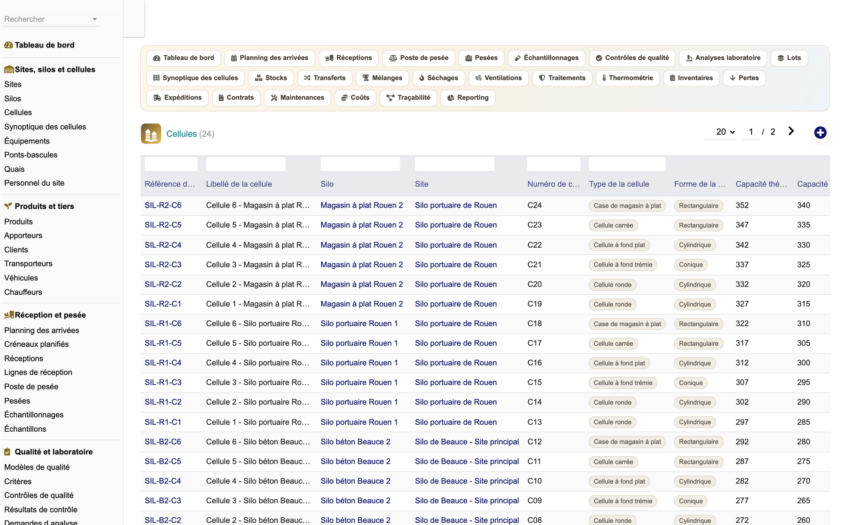Open Stocks toolbar button
The height and width of the screenshot is (525, 848).
271,78
